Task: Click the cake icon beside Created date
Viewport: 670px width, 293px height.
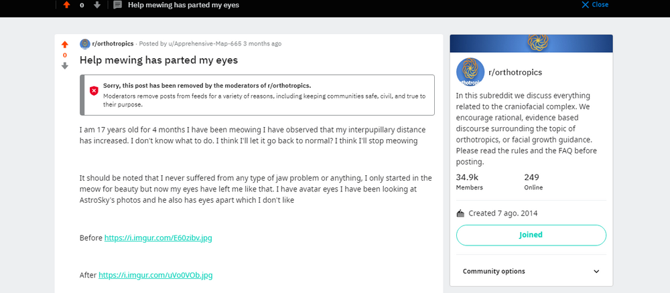Action: (x=460, y=213)
